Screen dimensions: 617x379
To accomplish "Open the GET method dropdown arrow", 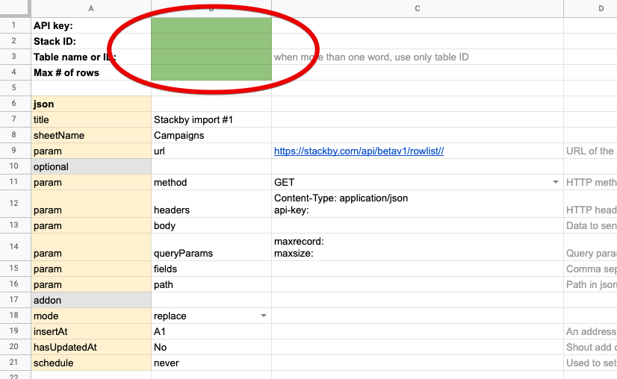I will point(556,182).
